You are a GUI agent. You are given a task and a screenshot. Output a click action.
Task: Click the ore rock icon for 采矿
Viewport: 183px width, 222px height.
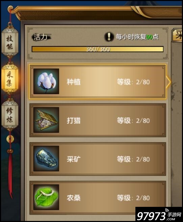point(46,159)
